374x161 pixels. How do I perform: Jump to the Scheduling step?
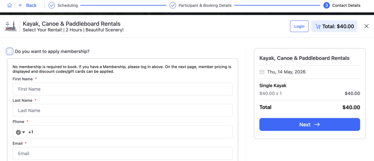click(x=68, y=5)
